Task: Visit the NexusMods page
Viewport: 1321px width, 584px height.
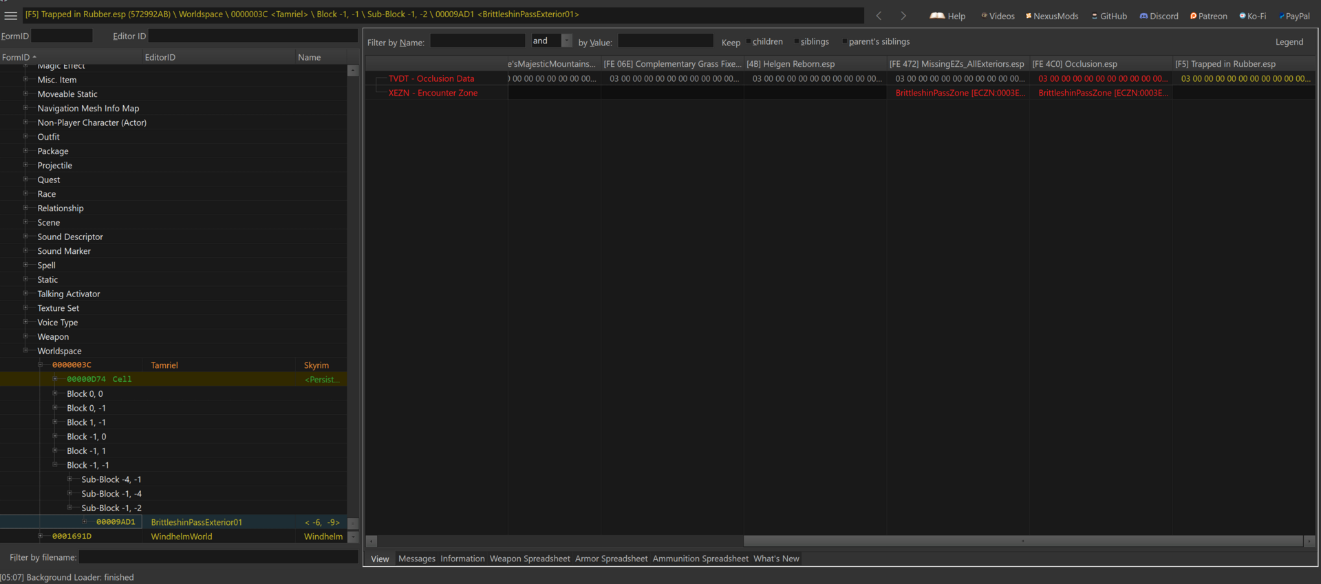Action: tap(1052, 16)
